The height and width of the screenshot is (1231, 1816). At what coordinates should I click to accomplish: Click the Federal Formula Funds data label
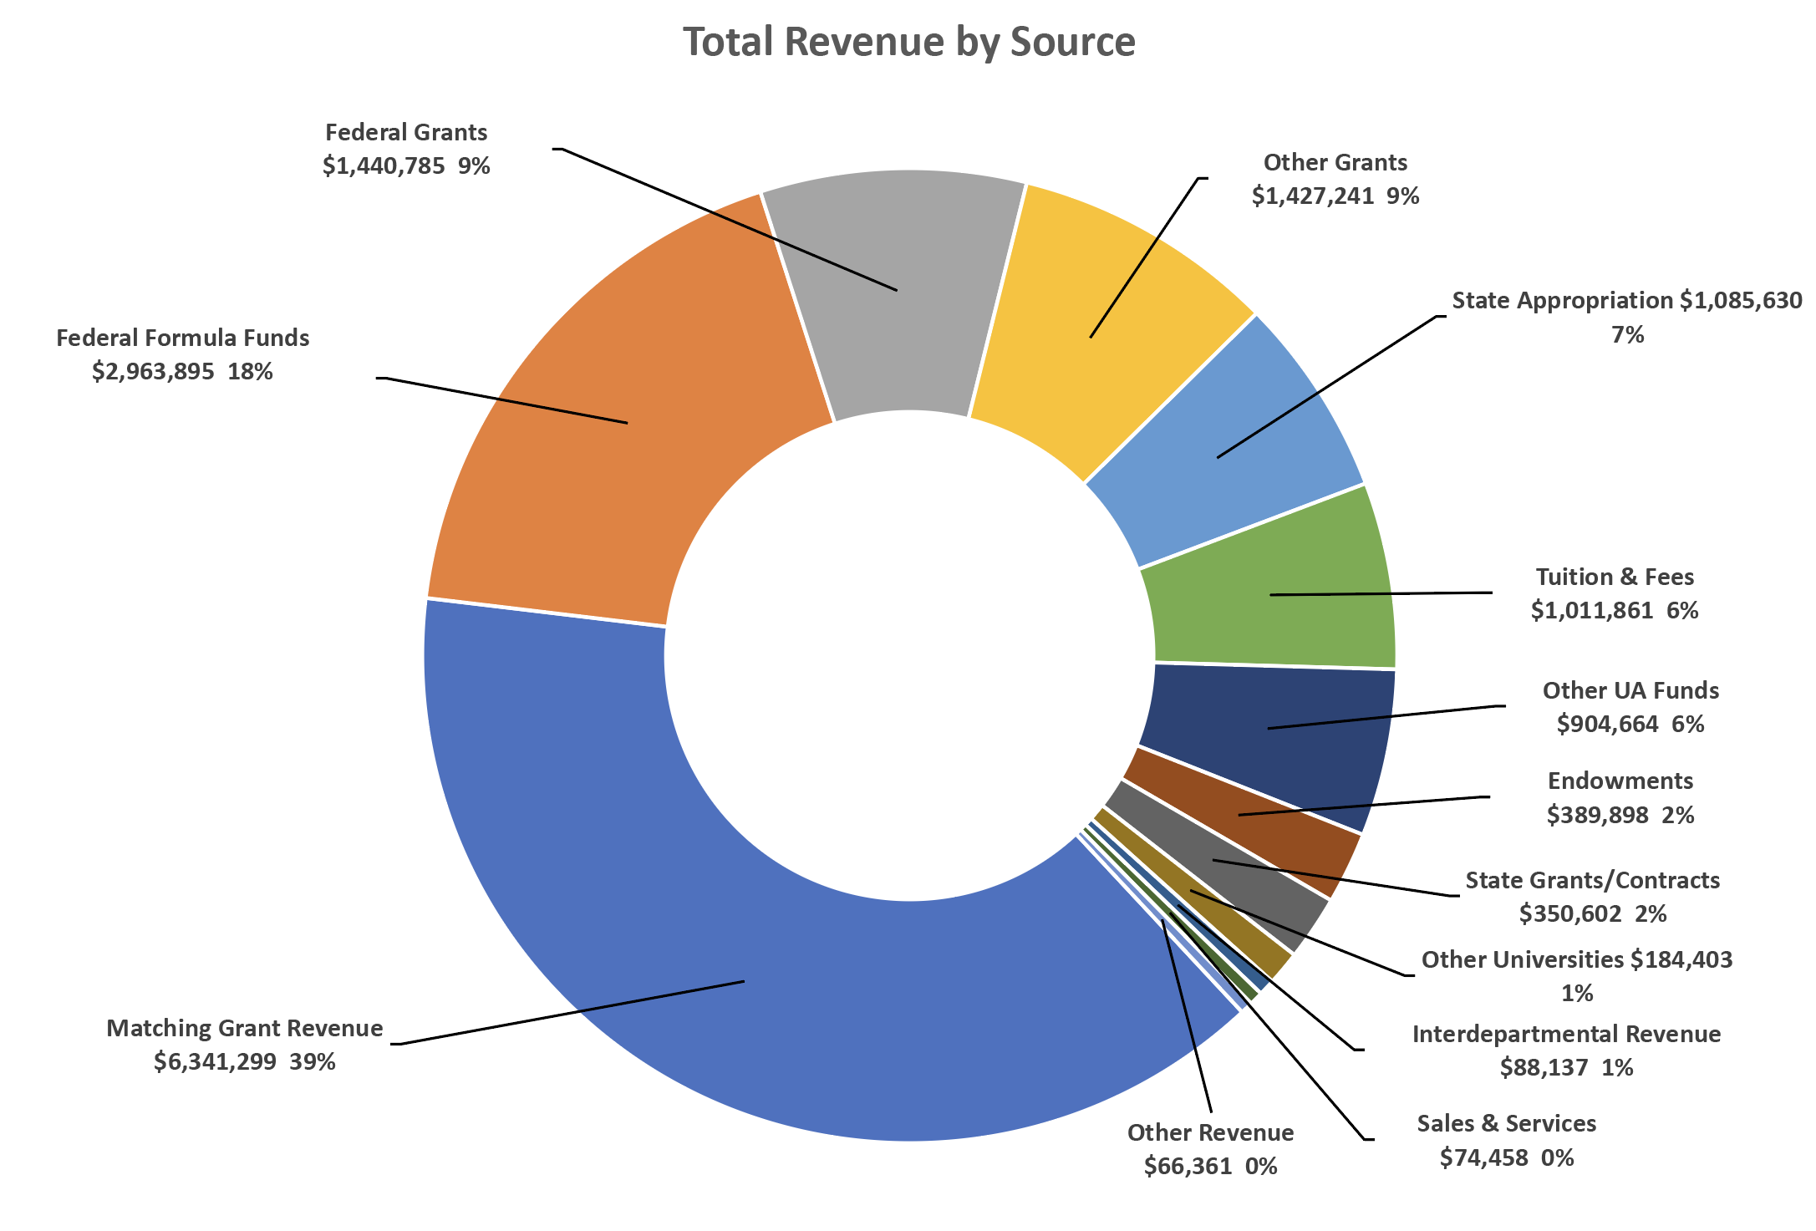tap(182, 354)
